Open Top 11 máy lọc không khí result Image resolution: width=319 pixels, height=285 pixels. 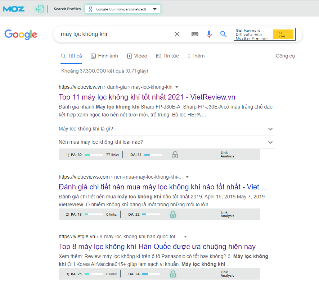pos(147,97)
